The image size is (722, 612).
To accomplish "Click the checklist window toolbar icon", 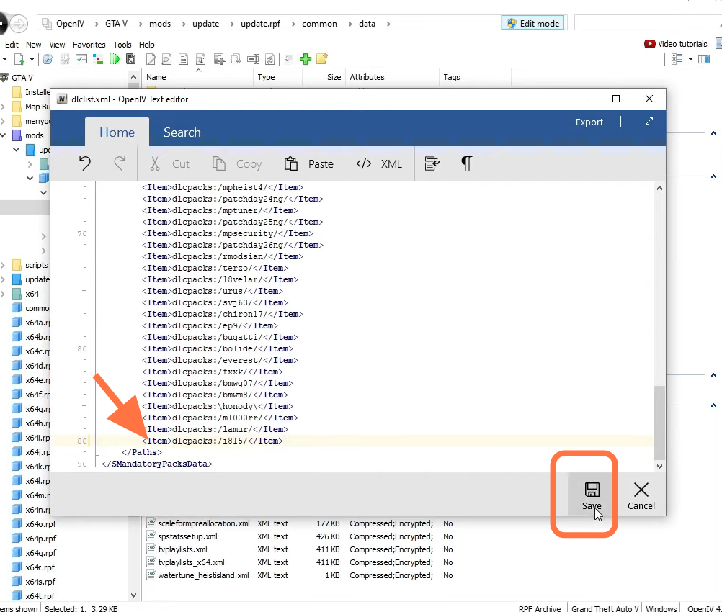I will point(81,59).
